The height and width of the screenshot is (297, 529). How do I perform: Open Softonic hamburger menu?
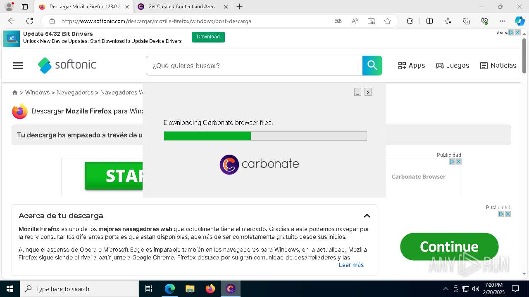click(x=18, y=66)
